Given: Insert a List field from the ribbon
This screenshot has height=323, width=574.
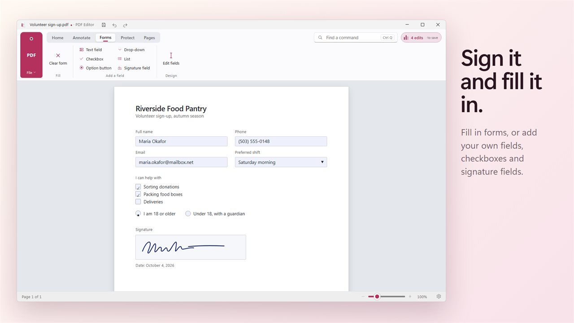Looking at the screenshot, I should [124, 59].
